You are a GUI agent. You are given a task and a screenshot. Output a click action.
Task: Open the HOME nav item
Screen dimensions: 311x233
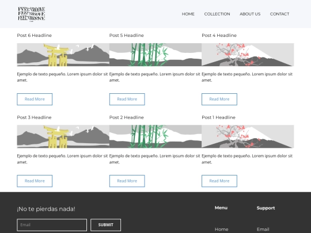(x=188, y=14)
